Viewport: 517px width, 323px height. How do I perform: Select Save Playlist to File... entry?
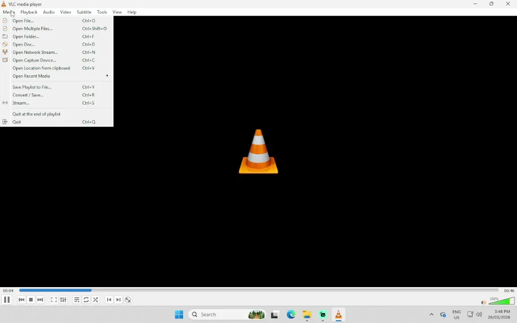point(57,87)
